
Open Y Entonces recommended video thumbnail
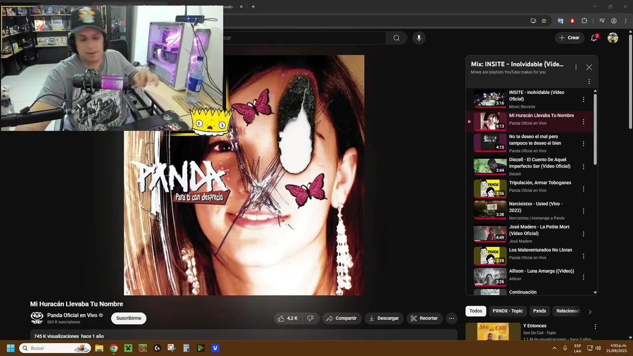tap(493, 332)
